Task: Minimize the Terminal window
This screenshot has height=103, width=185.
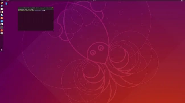Action: (x=49, y=8)
